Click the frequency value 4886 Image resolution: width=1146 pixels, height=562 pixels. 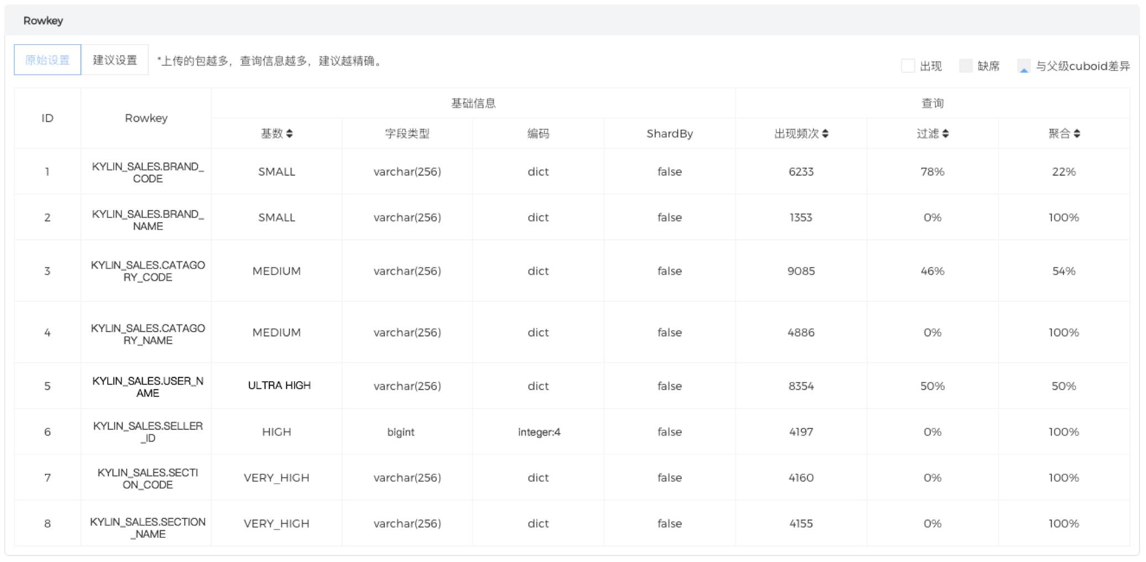click(801, 332)
